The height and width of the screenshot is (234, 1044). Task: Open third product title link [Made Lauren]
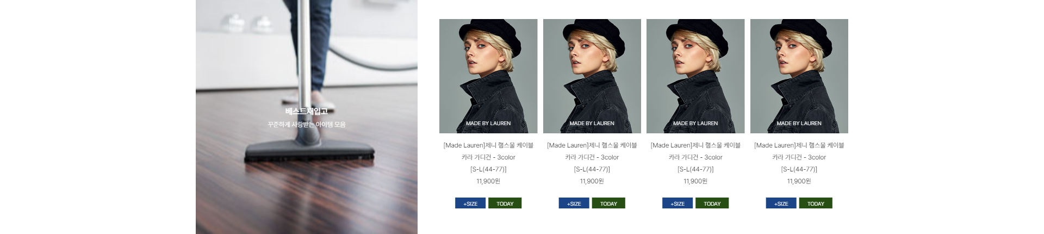click(695, 157)
